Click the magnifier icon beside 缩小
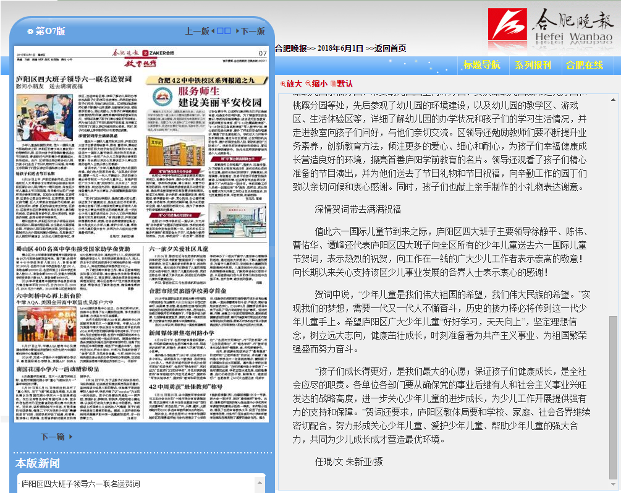 coord(308,84)
